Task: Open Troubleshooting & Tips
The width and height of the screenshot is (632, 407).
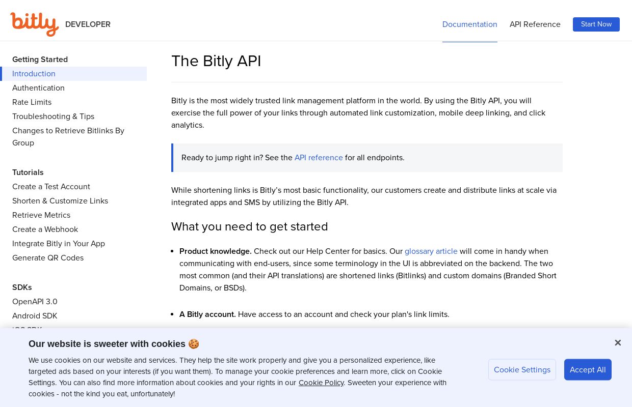Action: [53, 117]
